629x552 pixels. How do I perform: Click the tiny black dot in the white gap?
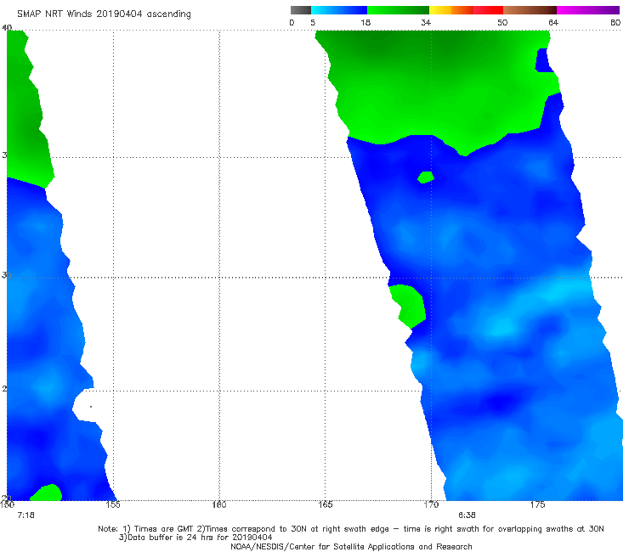click(91, 407)
